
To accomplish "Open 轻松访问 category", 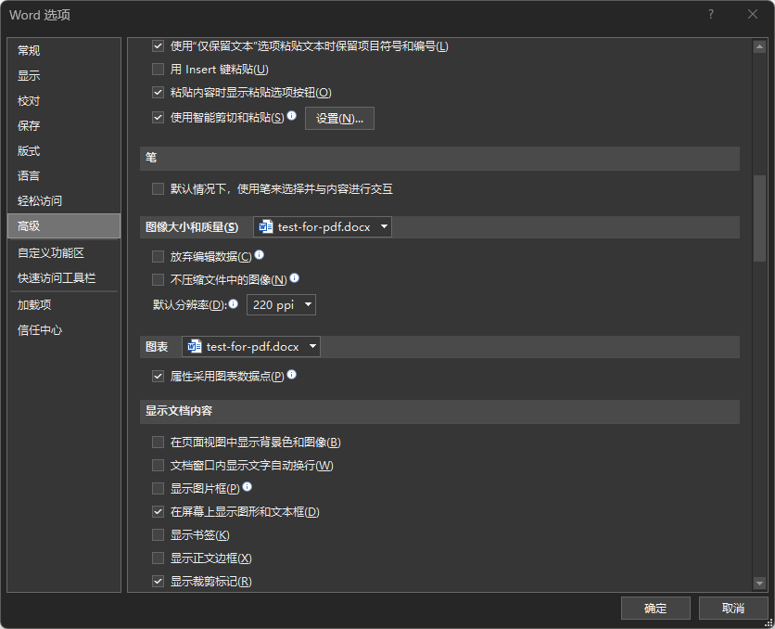I will (x=64, y=200).
